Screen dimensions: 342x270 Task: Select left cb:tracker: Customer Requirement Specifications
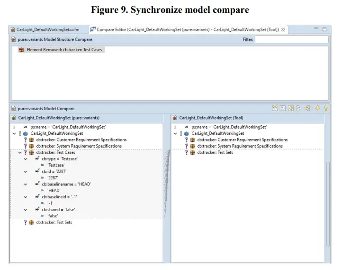tap(81, 140)
